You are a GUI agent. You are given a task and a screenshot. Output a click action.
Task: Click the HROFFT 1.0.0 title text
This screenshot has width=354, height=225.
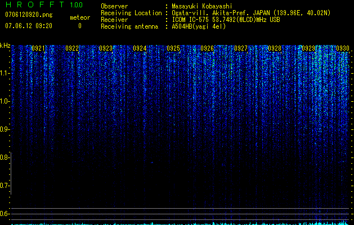coord(44,4)
